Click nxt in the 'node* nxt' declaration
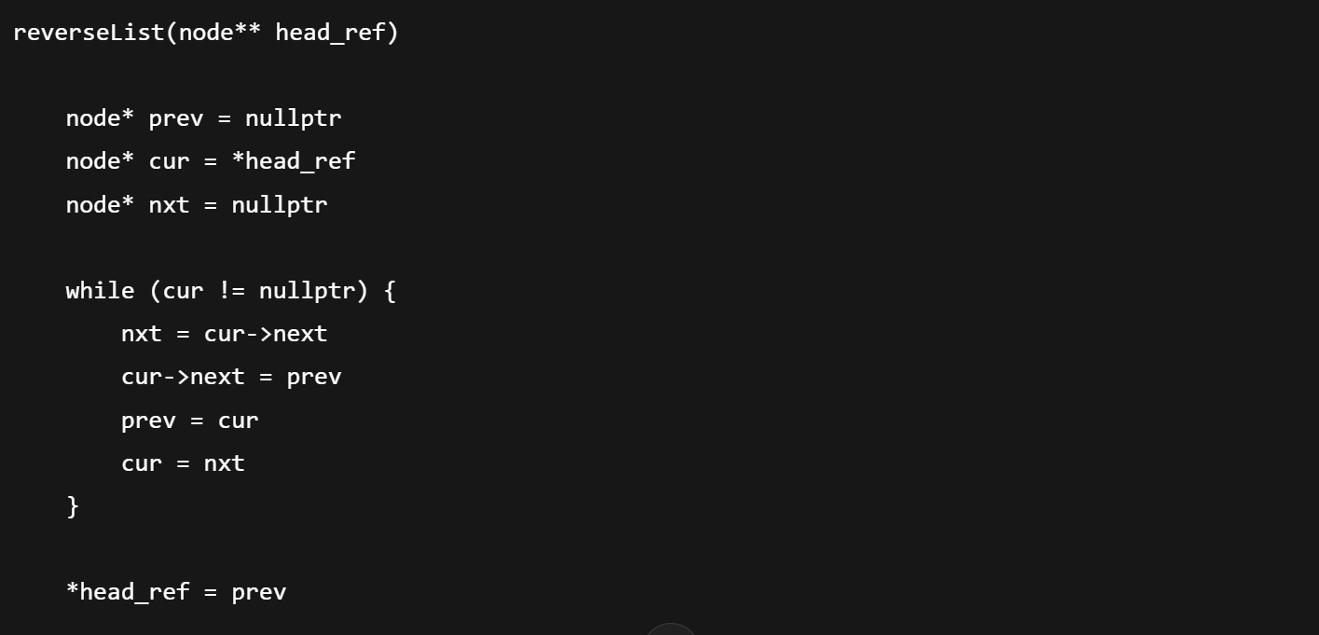Image resolution: width=1319 pixels, height=635 pixels. (169, 204)
